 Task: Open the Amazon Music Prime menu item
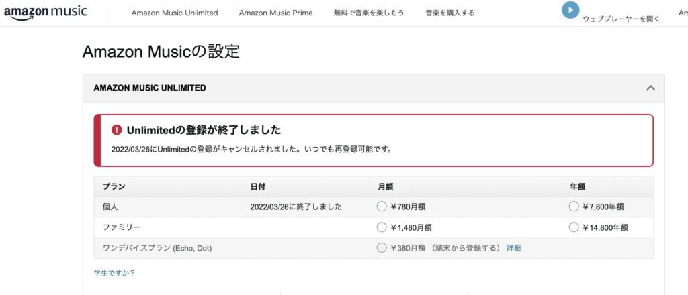(275, 13)
